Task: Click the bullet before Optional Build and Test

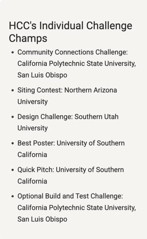Action: click(x=13, y=197)
